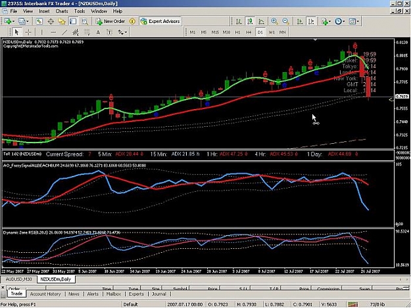
Task: Open the Insert menu
Action: pyautogui.click(x=44, y=11)
